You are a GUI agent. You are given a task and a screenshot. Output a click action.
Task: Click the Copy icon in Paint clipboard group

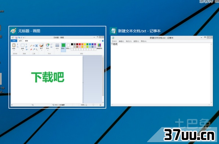pyautogui.click(x=18, y=47)
